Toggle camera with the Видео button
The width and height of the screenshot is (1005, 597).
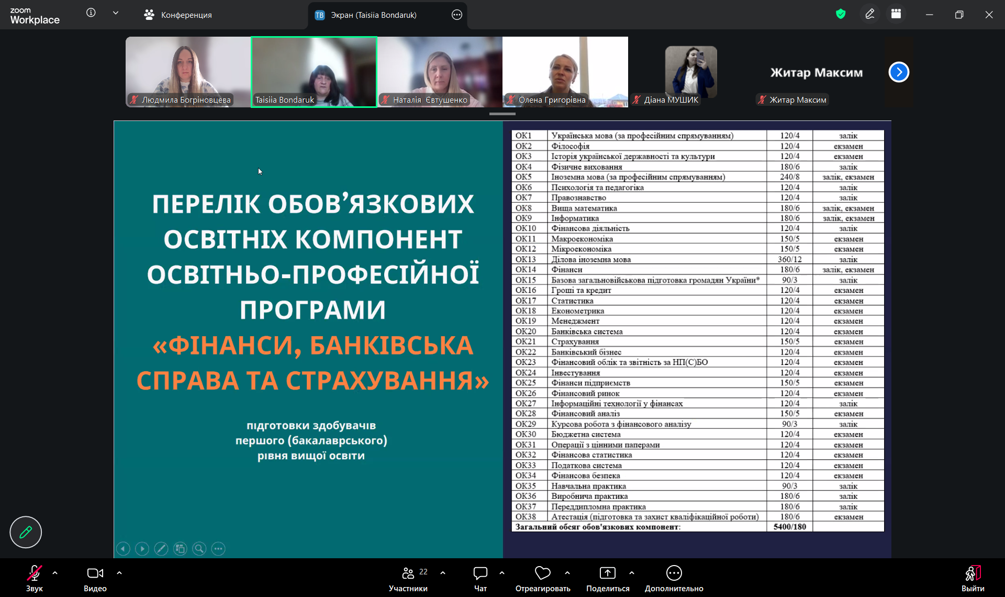coord(95,578)
